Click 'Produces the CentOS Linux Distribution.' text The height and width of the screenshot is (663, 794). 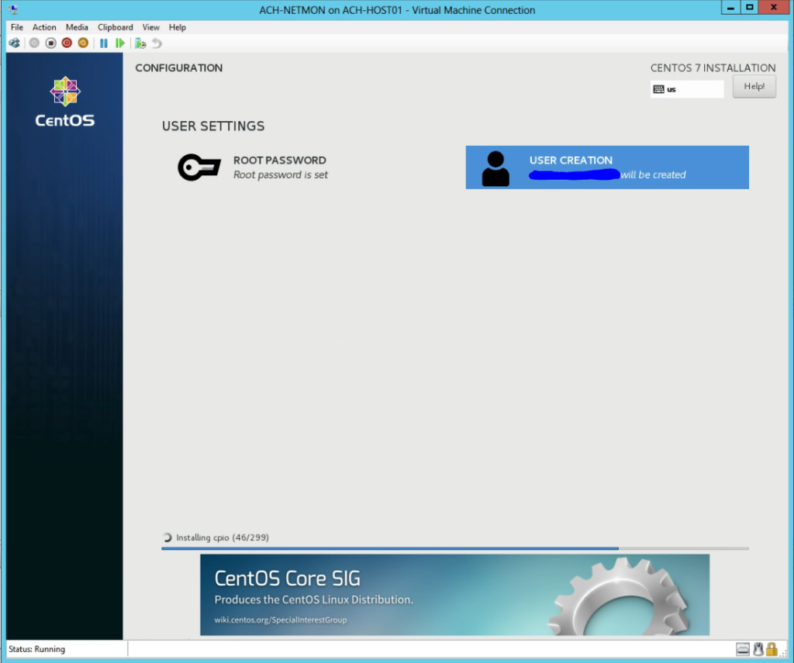[314, 599]
